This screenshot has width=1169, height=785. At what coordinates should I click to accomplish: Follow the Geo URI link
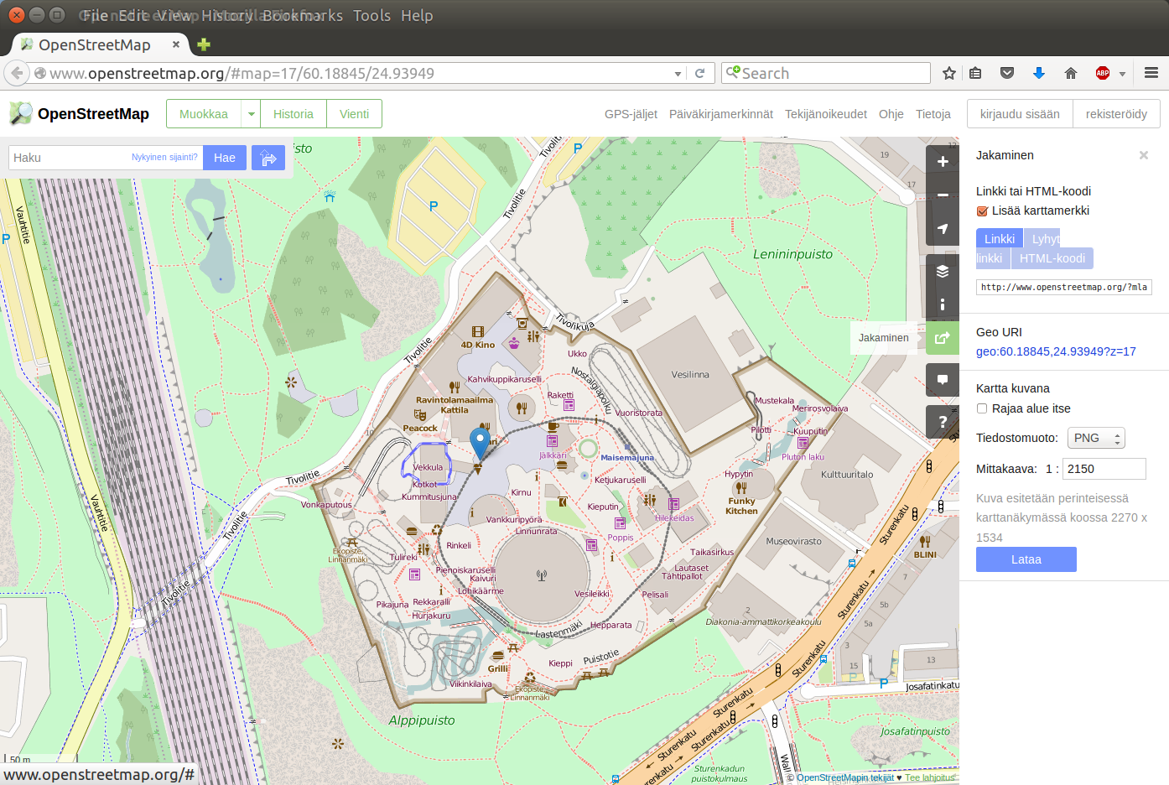1055,351
